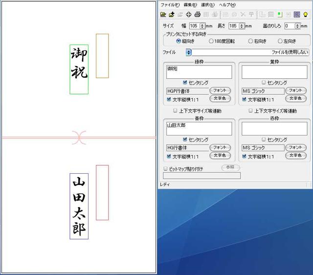The image size is (313, 275).
Task: Click the green square toolbar icon
Action: tap(279, 14)
